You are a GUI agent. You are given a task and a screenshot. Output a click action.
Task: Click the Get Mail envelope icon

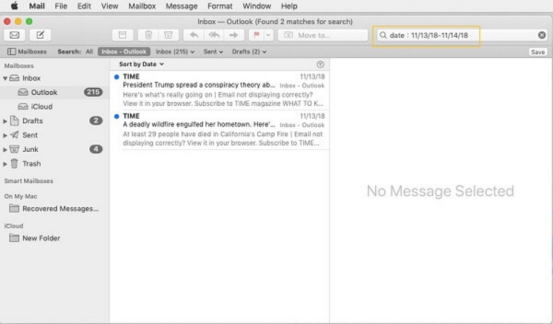(x=15, y=35)
